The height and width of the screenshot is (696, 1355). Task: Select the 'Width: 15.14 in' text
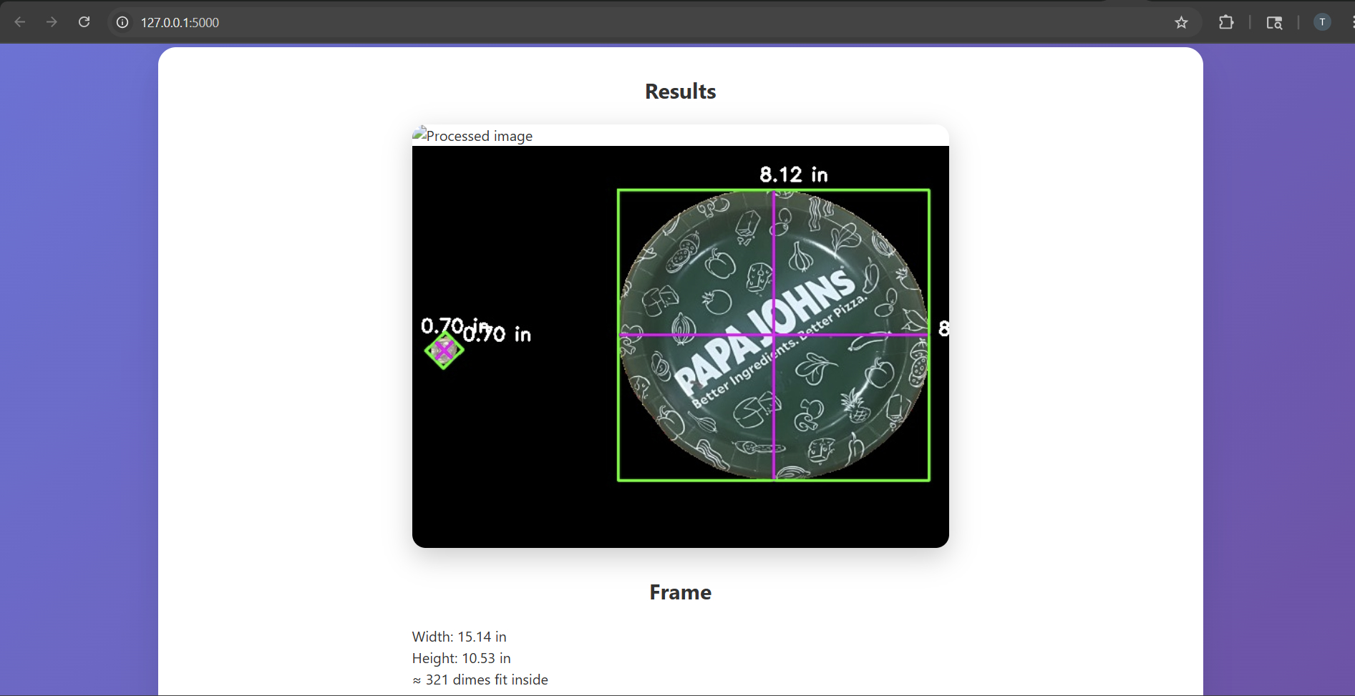460,637
